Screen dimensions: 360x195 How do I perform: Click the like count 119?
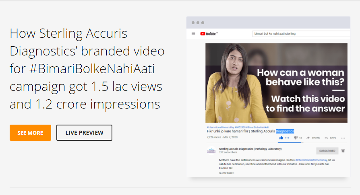(x=287, y=138)
